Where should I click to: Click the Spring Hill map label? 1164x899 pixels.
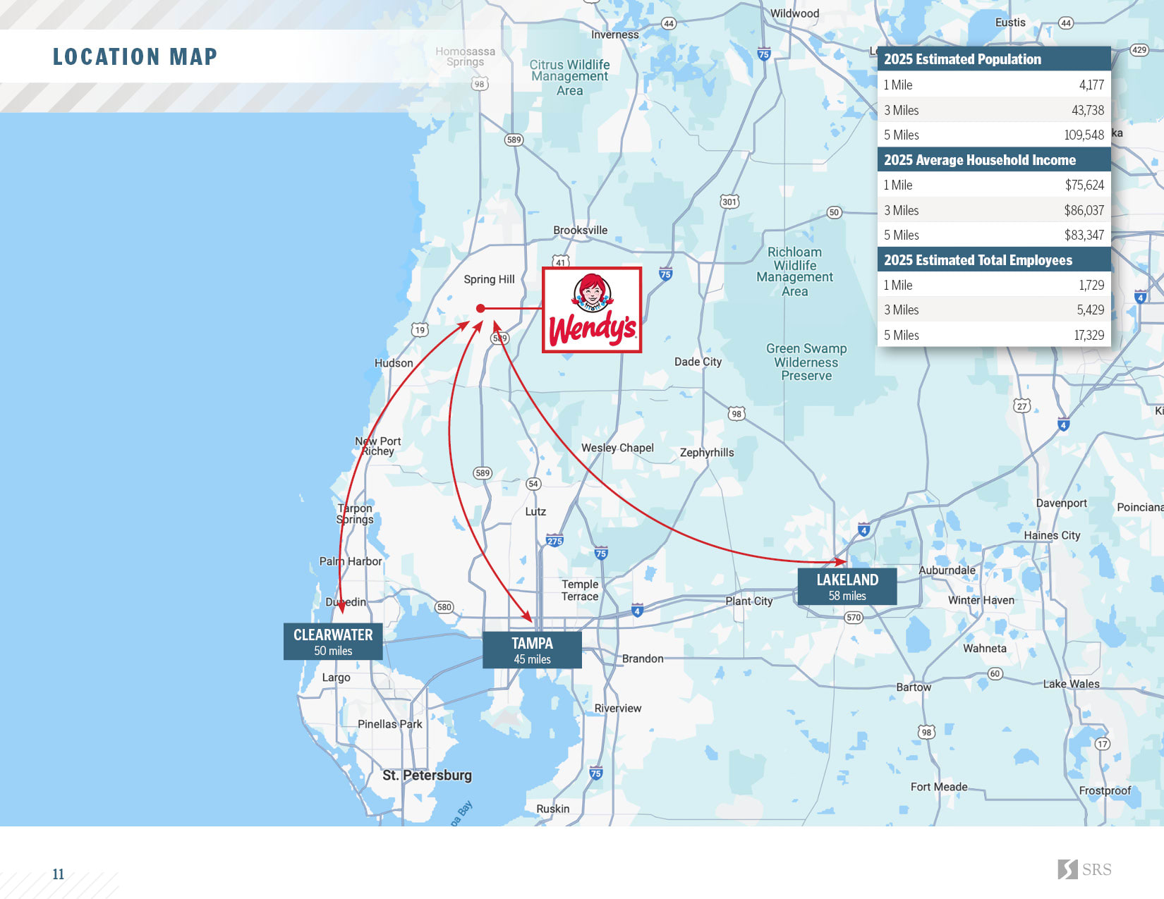click(489, 279)
